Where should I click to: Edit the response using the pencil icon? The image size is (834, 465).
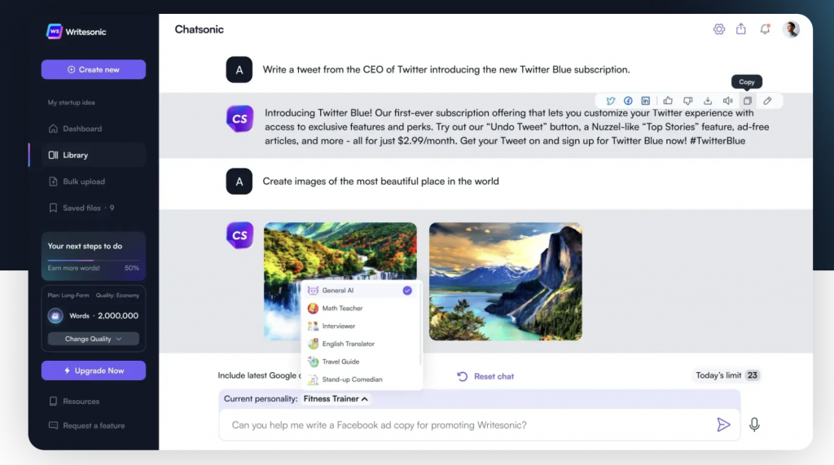[x=767, y=100]
